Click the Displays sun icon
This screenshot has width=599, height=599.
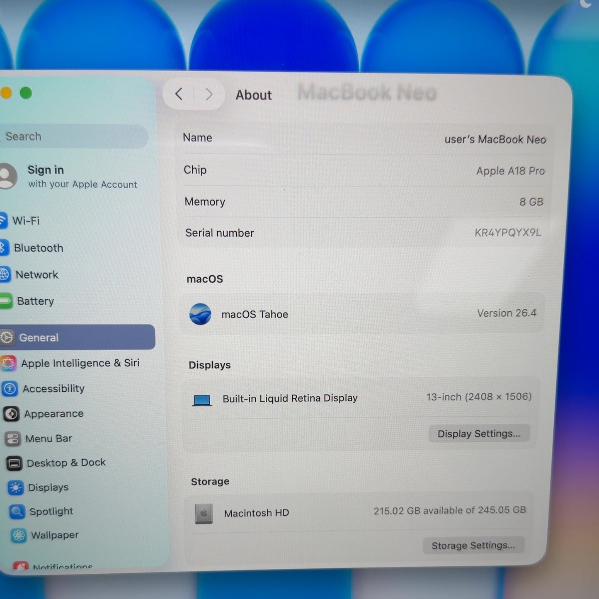(x=16, y=487)
